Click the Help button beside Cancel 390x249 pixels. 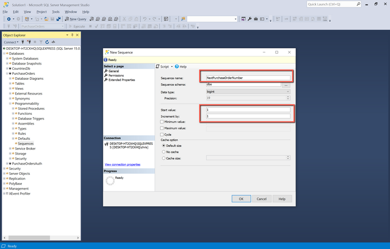point(282,199)
